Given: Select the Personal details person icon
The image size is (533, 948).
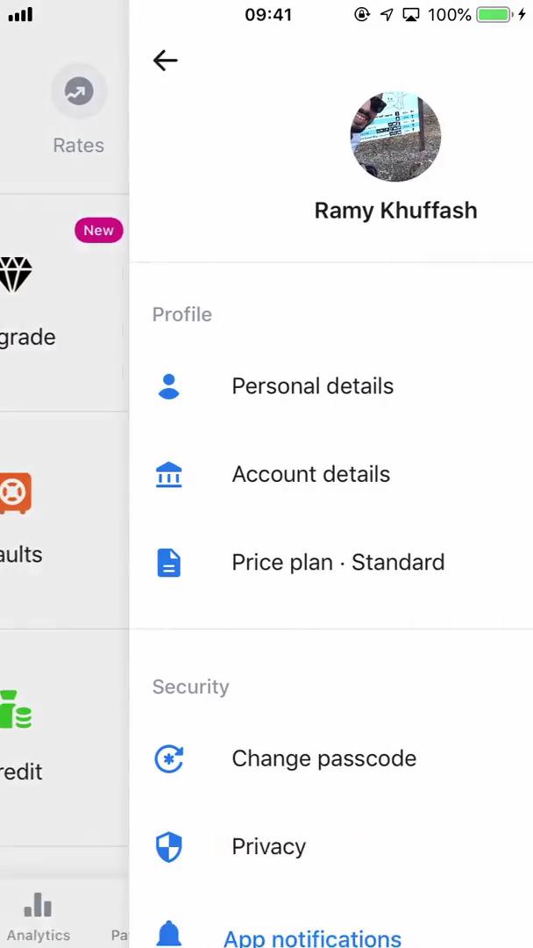Looking at the screenshot, I should click(x=168, y=386).
